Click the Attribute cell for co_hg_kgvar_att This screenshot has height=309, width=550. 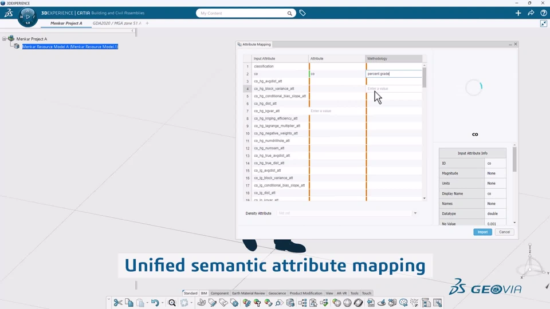(x=337, y=110)
